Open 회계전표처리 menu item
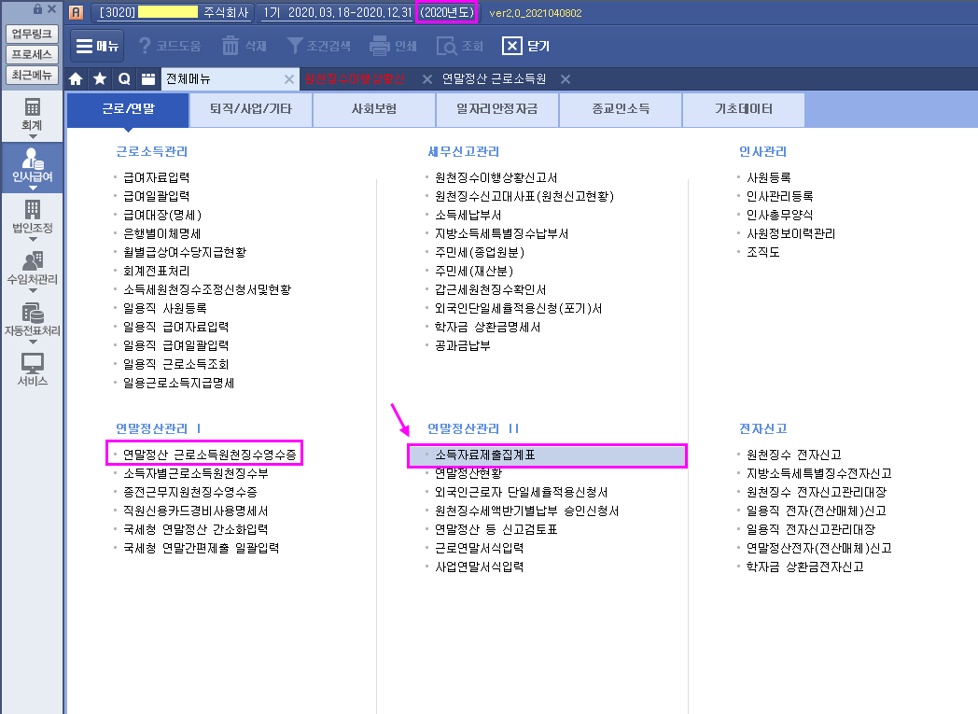The image size is (978, 714). click(x=157, y=272)
